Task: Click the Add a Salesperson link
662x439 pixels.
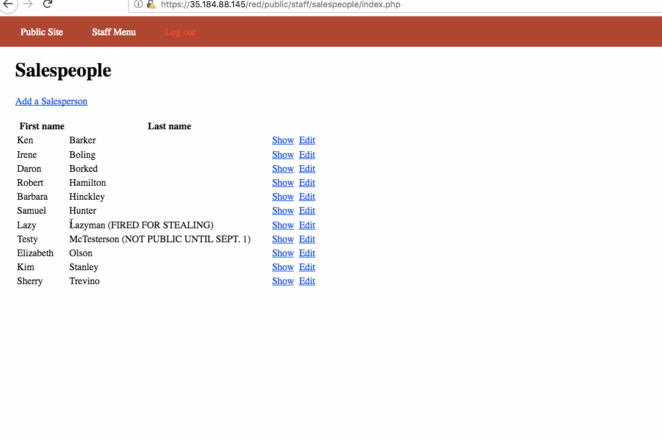Action: pyautogui.click(x=51, y=101)
